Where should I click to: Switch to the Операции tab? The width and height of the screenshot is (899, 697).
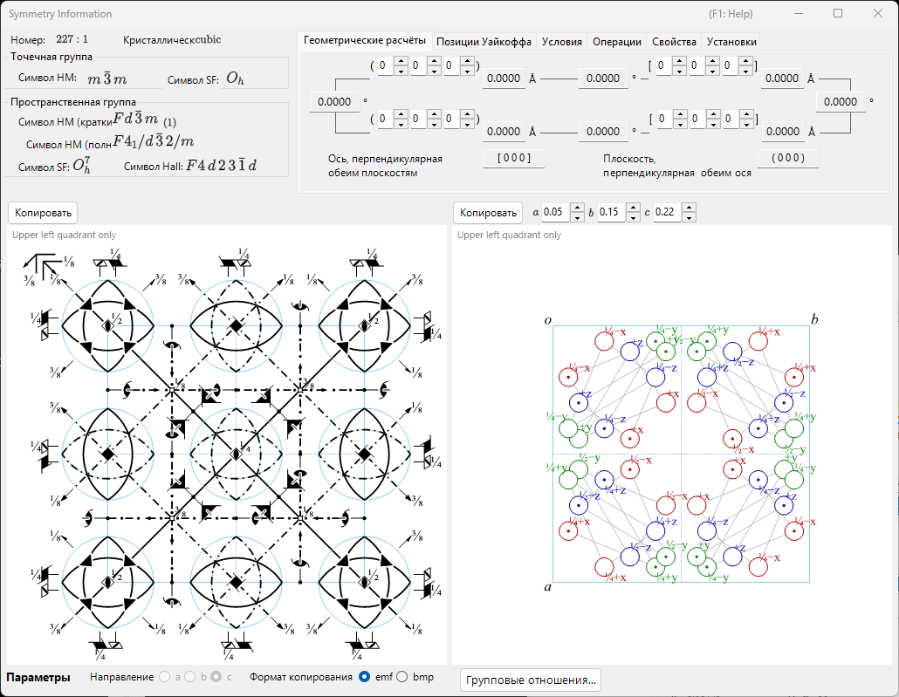[x=616, y=41]
